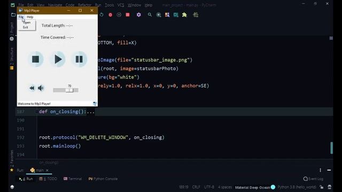The height and width of the screenshot is (192, 342).
Task: Open the Window menu in PyCharm
Action: [x=134, y=5]
